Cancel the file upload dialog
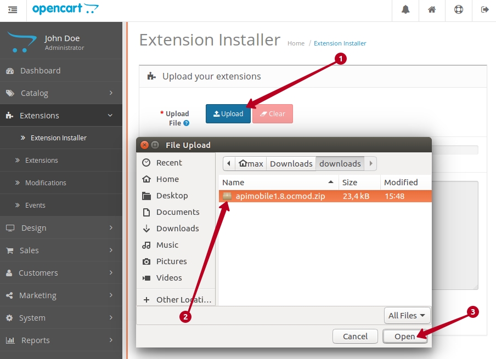This screenshot has height=359, width=496. pos(355,336)
